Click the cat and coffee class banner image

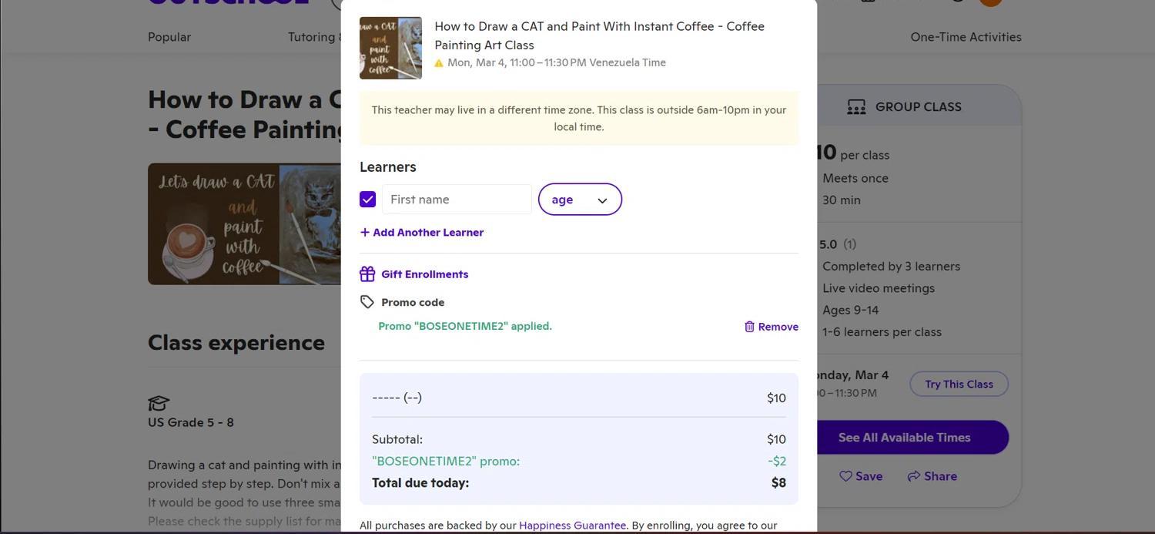click(244, 223)
